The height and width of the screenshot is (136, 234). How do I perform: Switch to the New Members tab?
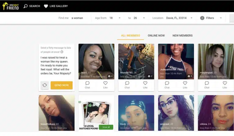(183, 36)
